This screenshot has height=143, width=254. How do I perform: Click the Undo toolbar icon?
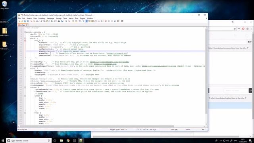52,21
